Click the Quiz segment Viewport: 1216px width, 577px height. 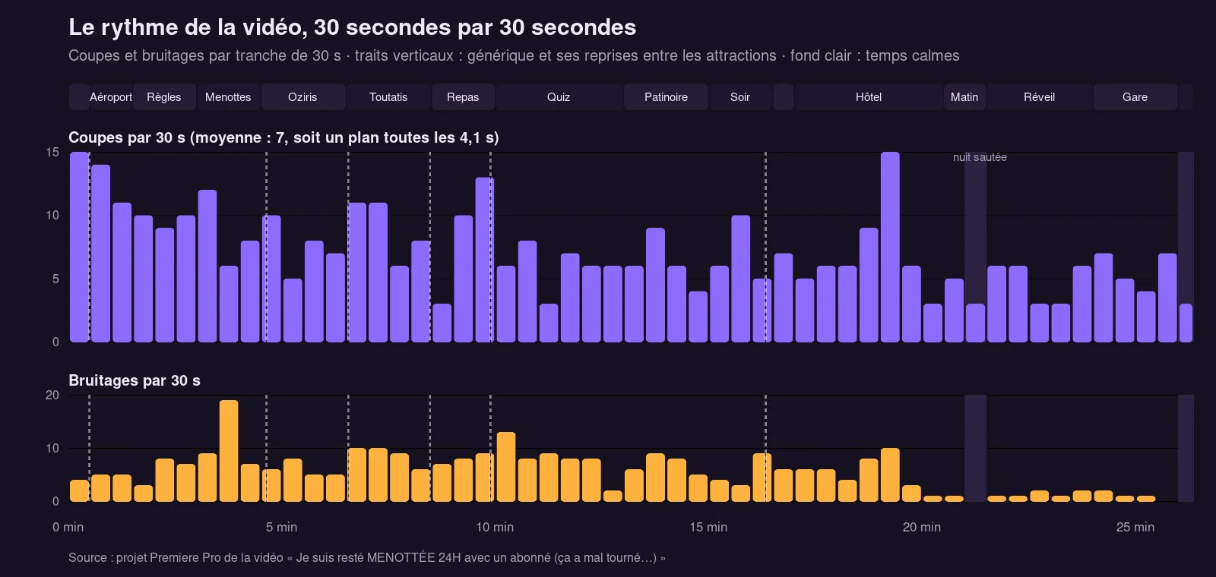point(559,97)
